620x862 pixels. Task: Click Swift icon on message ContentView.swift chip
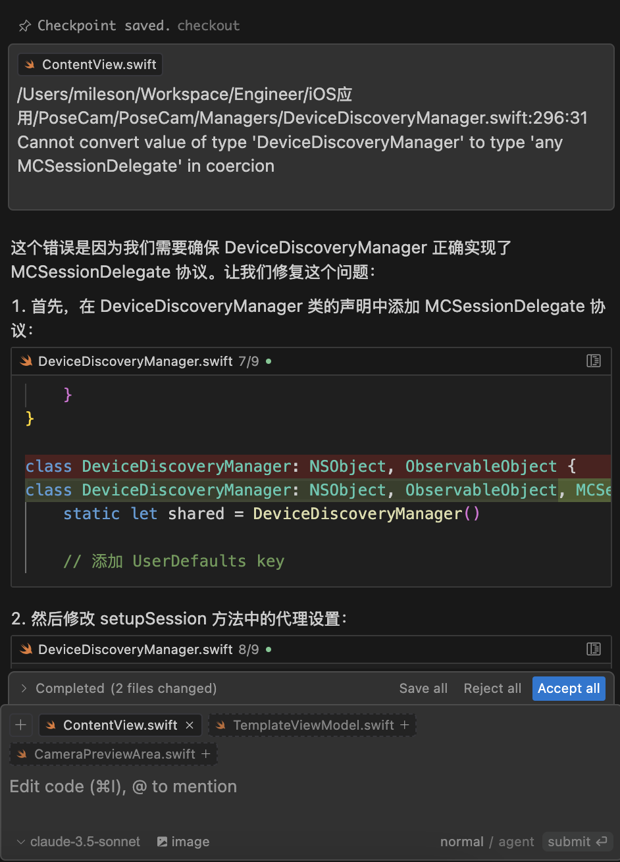30,64
